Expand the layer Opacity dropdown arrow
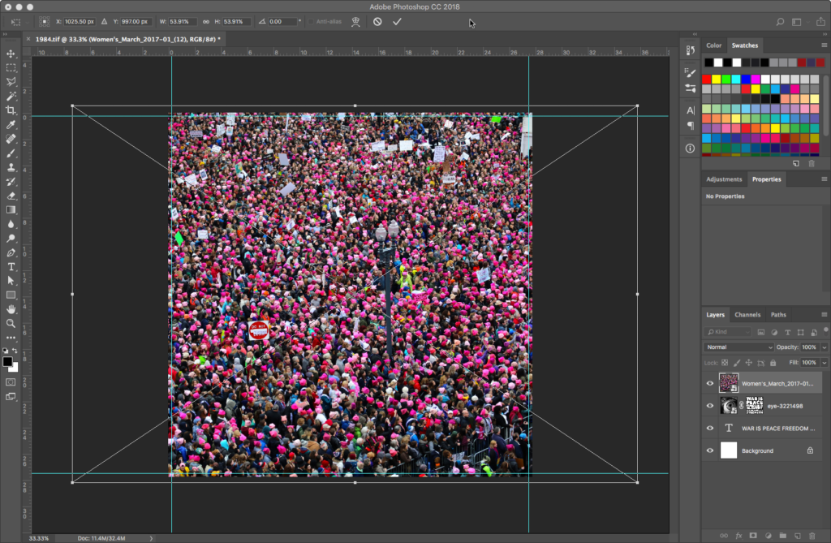This screenshot has height=543, width=831. 825,347
